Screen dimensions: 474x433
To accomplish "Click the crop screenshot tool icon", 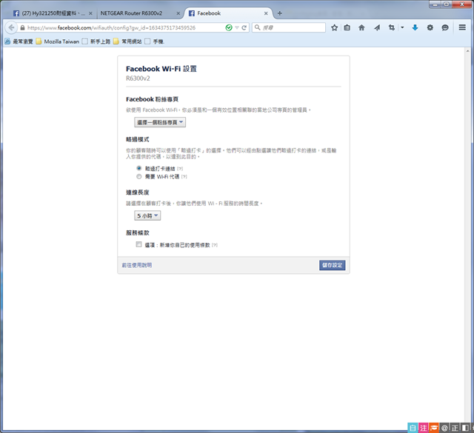I will point(392,28).
